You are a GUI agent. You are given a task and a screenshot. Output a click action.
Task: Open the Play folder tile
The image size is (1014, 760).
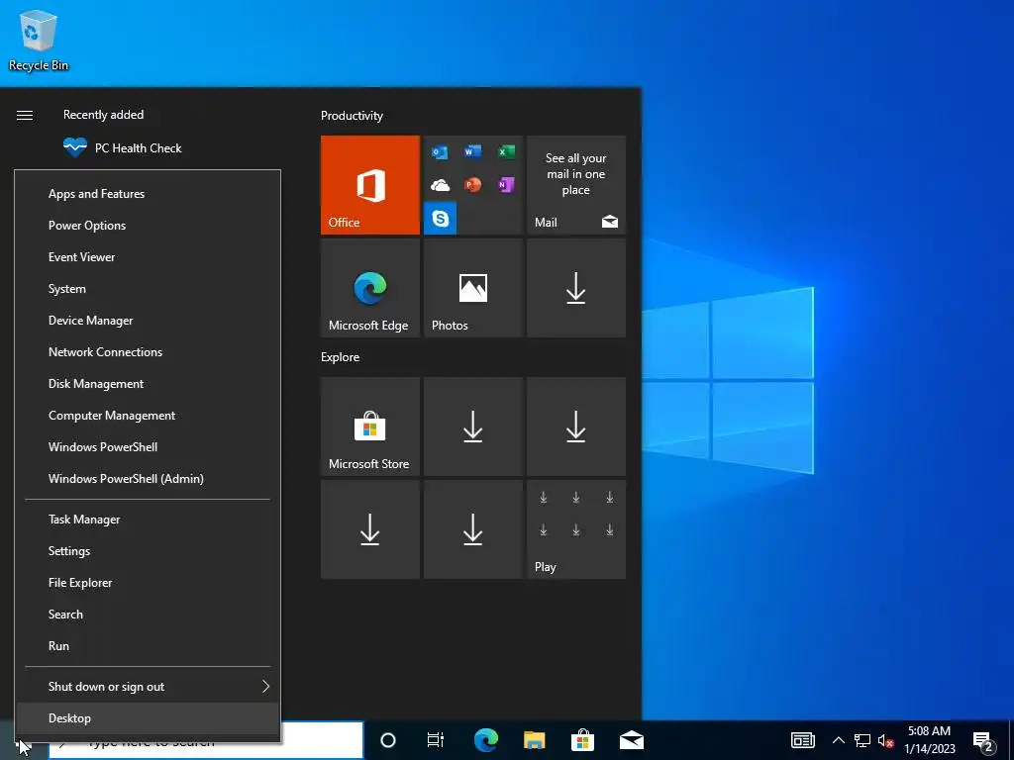click(x=576, y=529)
